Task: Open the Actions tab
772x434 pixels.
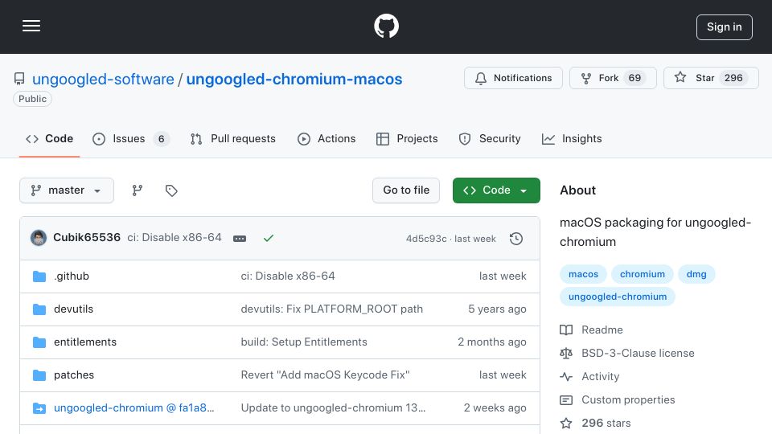Action: [x=326, y=139]
